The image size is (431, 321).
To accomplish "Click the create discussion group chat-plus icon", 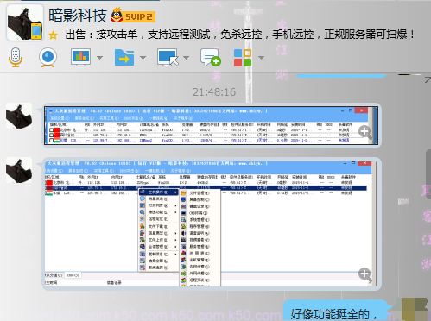I will tap(211, 57).
